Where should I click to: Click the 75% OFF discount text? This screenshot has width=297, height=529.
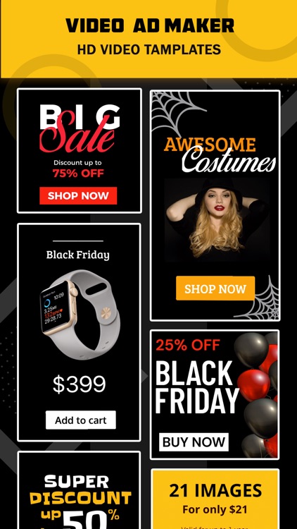coord(78,174)
